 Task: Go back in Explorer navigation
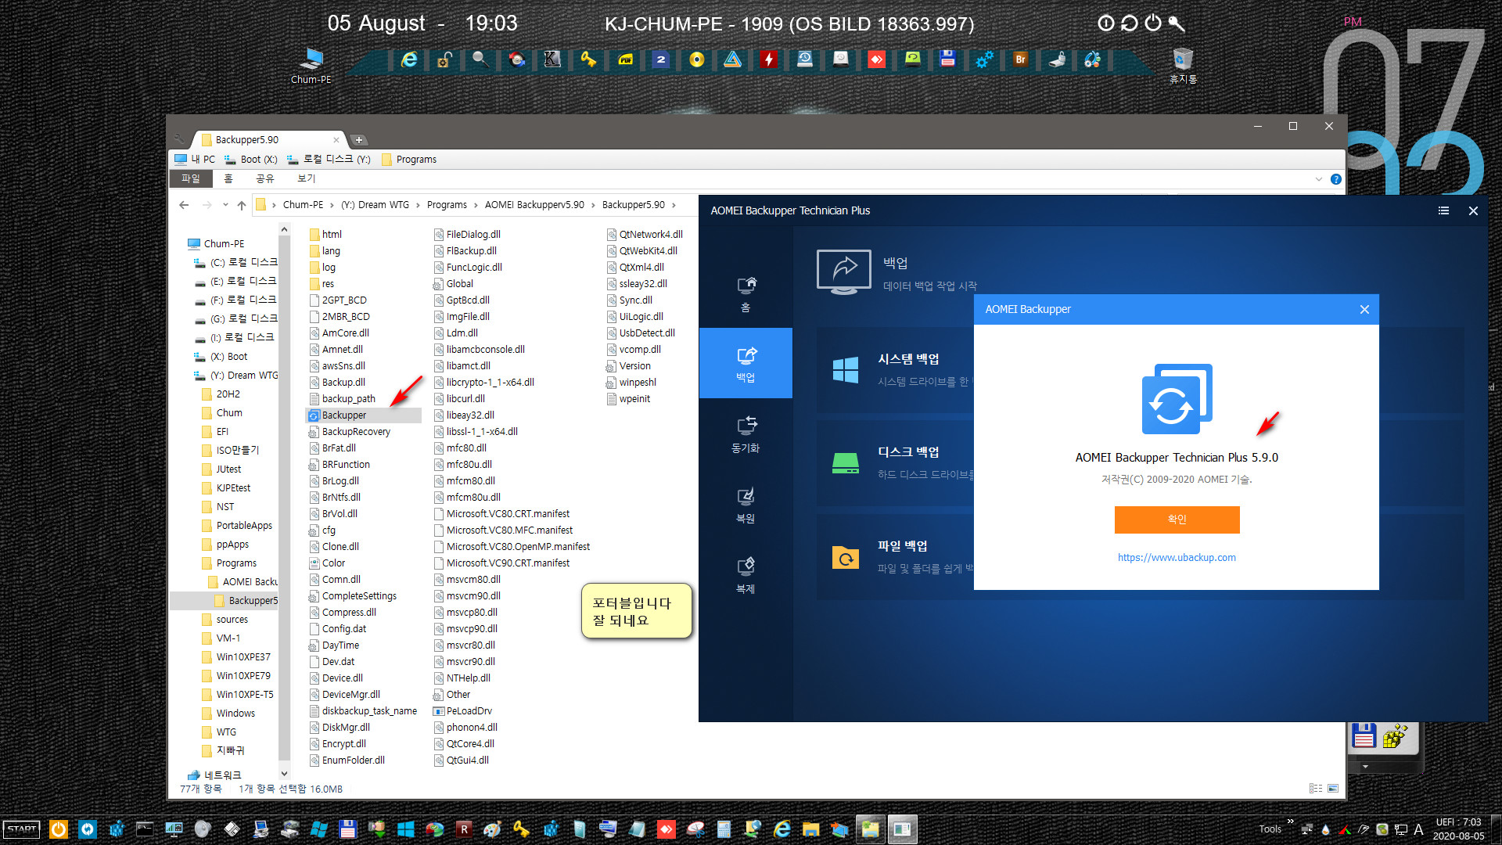coord(184,205)
